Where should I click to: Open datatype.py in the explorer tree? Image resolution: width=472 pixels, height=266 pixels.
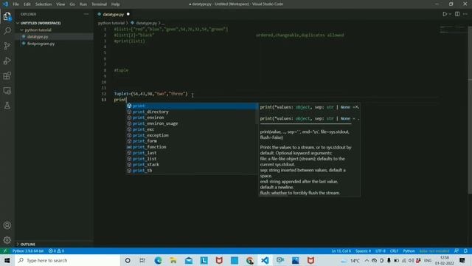click(38, 36)
